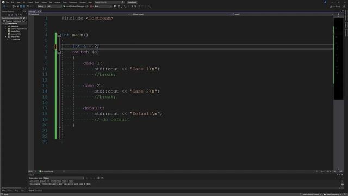
Task: Open the Window menu
Action: tap(82, 2)
